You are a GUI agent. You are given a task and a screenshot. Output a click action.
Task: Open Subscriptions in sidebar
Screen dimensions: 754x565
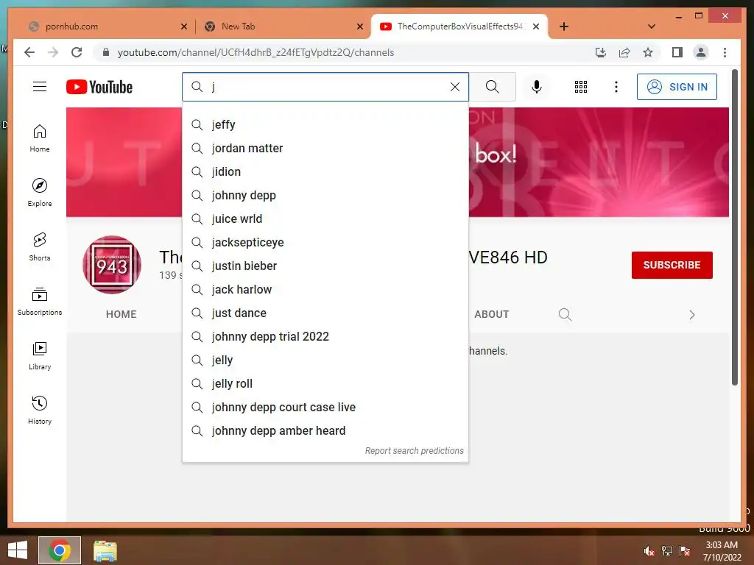40,301
